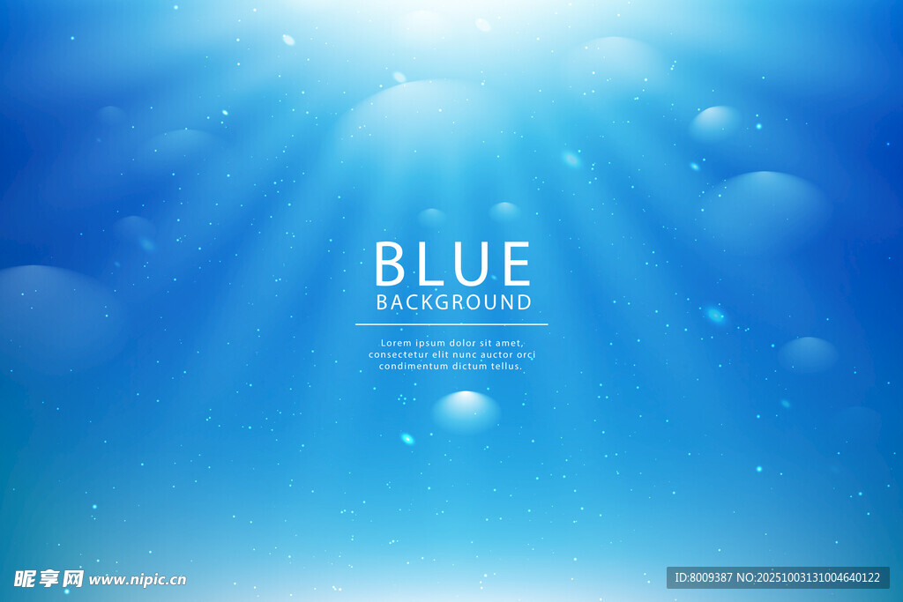
Task: Click the 'Lorem ipsum dolor sit amet,' line
Action: 452,343
